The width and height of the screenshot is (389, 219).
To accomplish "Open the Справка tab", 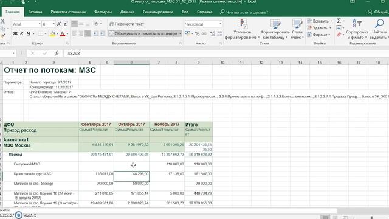I will point(204,12).
